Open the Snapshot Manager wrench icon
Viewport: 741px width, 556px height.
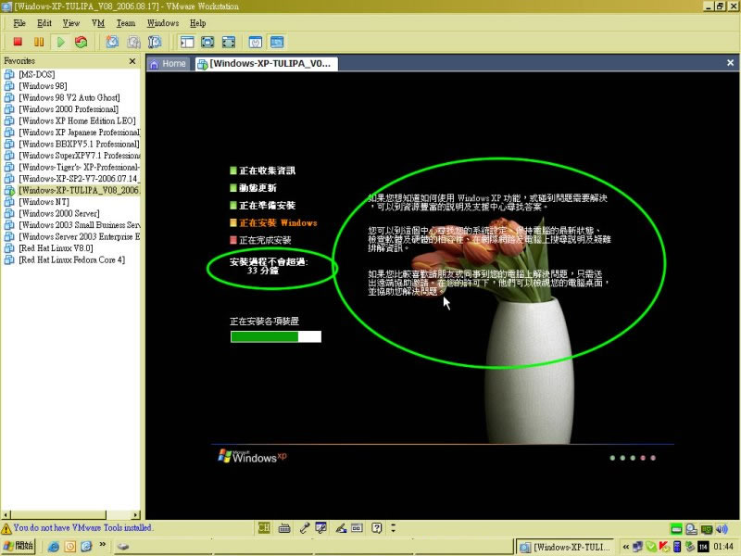tap(155, 42)
